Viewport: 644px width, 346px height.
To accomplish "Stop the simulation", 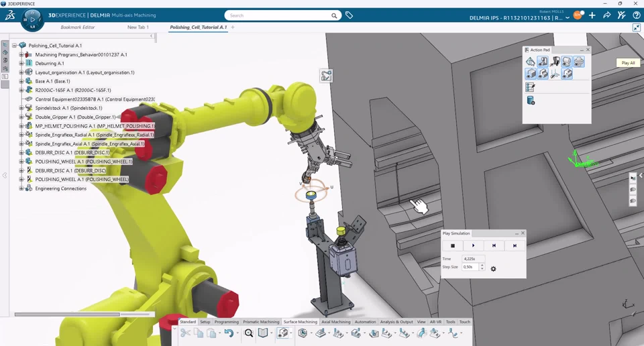I will pos(453,245).
